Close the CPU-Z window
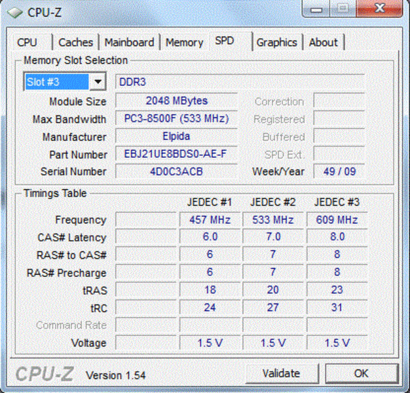The image size is (410, 393). tap(379, 9)
